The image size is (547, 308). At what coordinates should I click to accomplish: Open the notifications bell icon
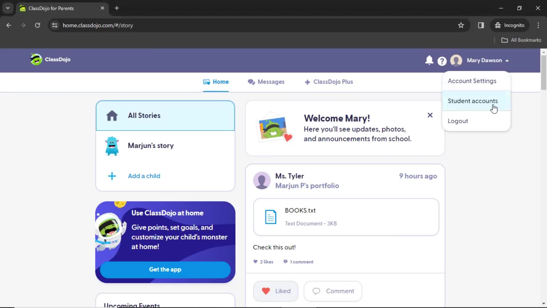429,60
